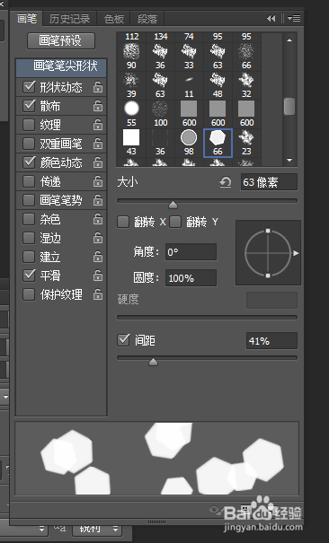
Task: Open the brush panel flyout menu
Action: [294, 18]
